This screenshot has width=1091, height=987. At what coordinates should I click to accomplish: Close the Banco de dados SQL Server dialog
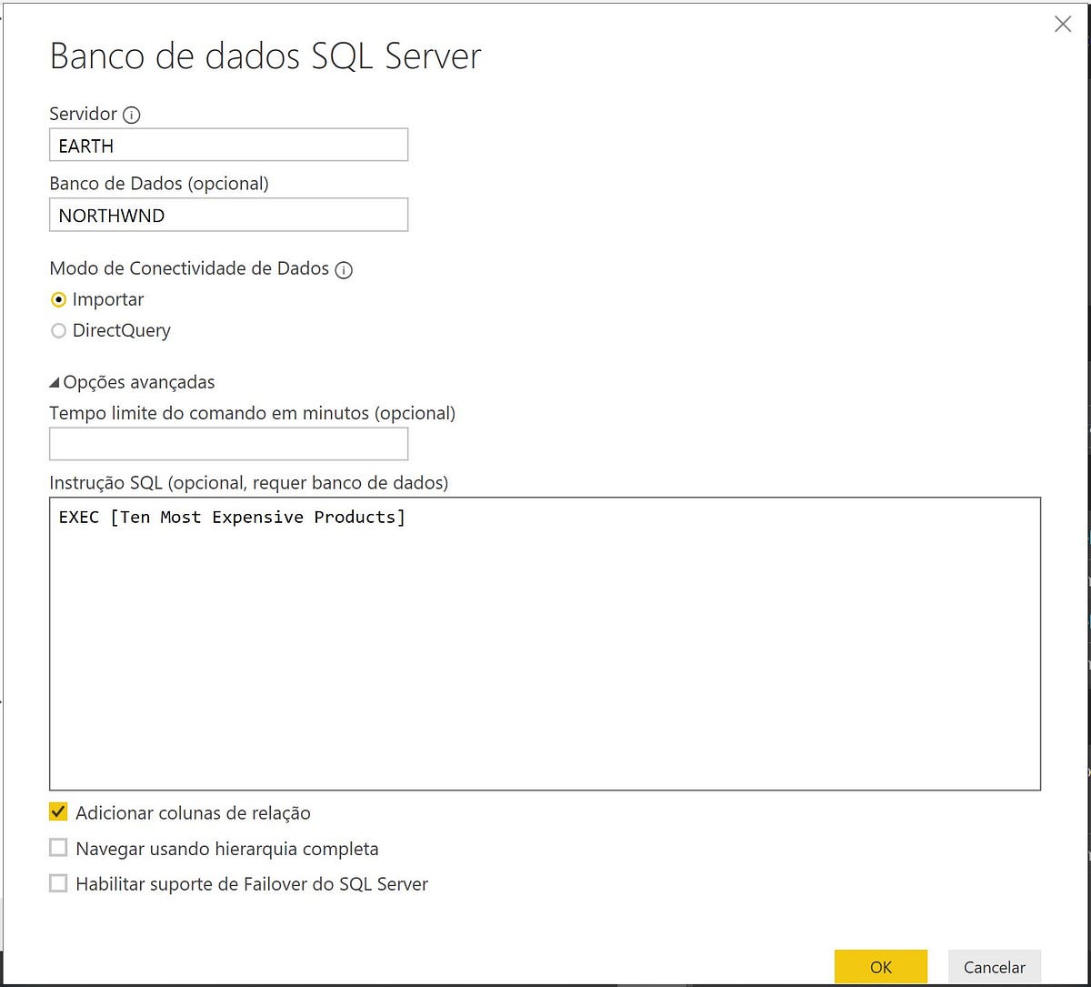point(1062,24)
